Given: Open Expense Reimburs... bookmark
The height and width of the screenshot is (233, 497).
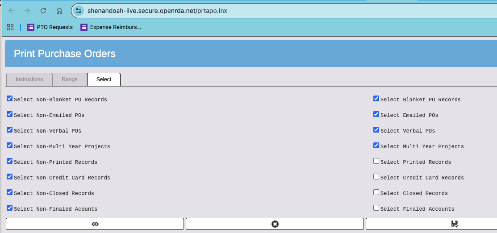Looking at the screenshot, I should point(111,27).
